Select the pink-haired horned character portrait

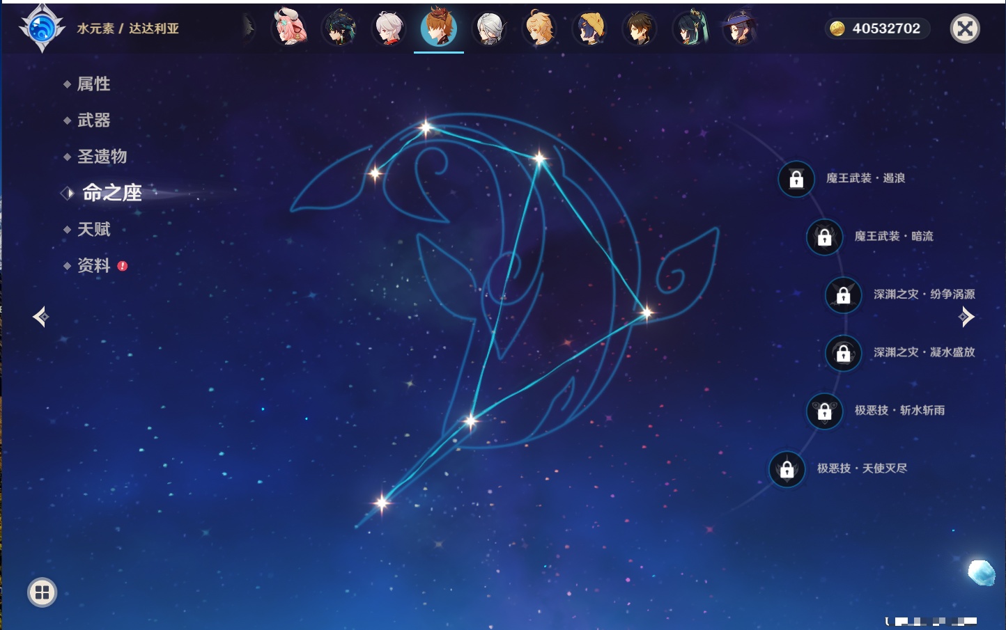[289, 28]
